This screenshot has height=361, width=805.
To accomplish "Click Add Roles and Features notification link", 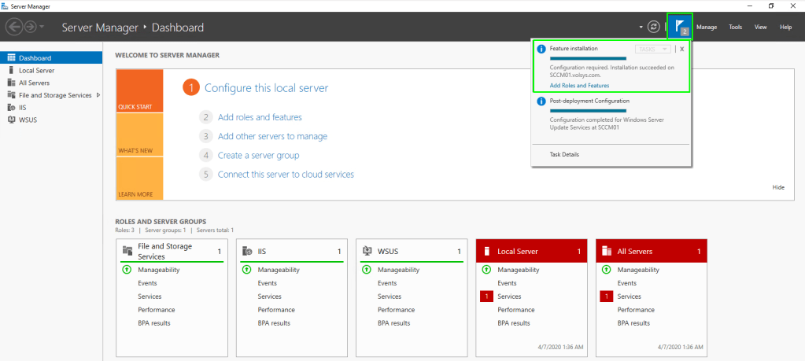I will click(579, 85).
